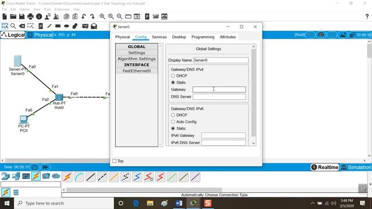
Task: Click into the IPv4 DNS Server field
Action: pyautogui.click(x=219, y=96)
